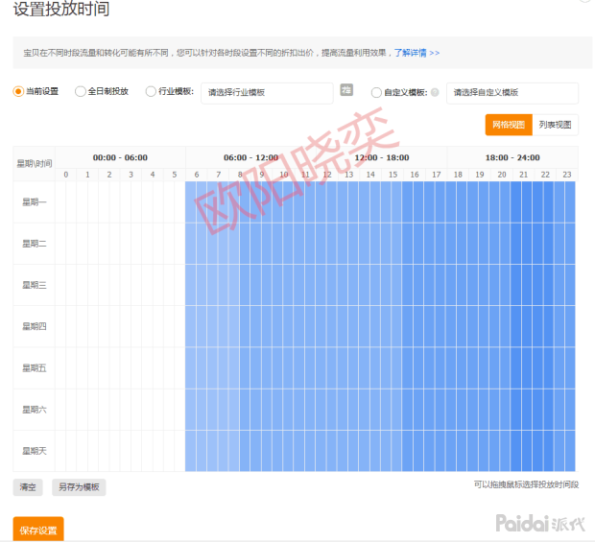Switch to 网格视图 tab
Image resolution: width=595 pixels, height=542 pixels.
(508, 125)
